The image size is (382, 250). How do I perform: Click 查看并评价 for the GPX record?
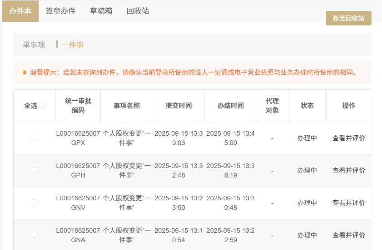(348, 138)
